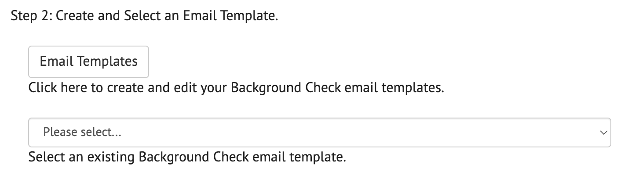Click the 'Please select...' placeholder text
628x179 pixels.
pyautogui.click(x=82, y=132)
